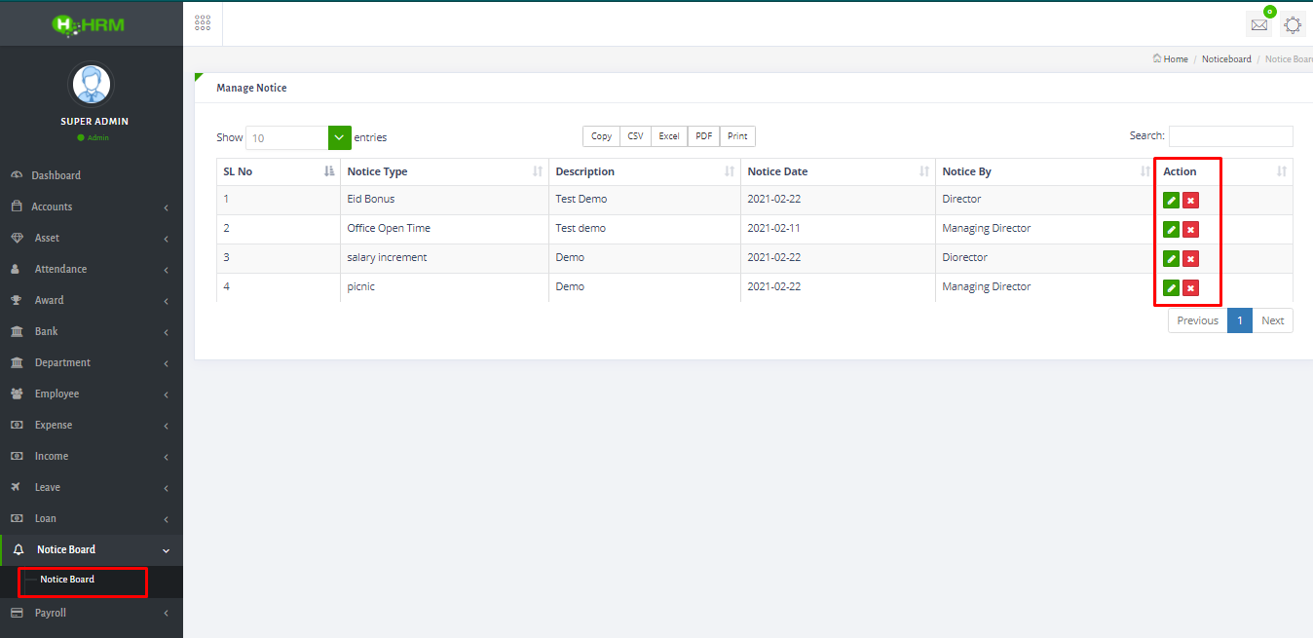
Task: Delete the Office Open Time notice
Action: tap(1190, 230)
